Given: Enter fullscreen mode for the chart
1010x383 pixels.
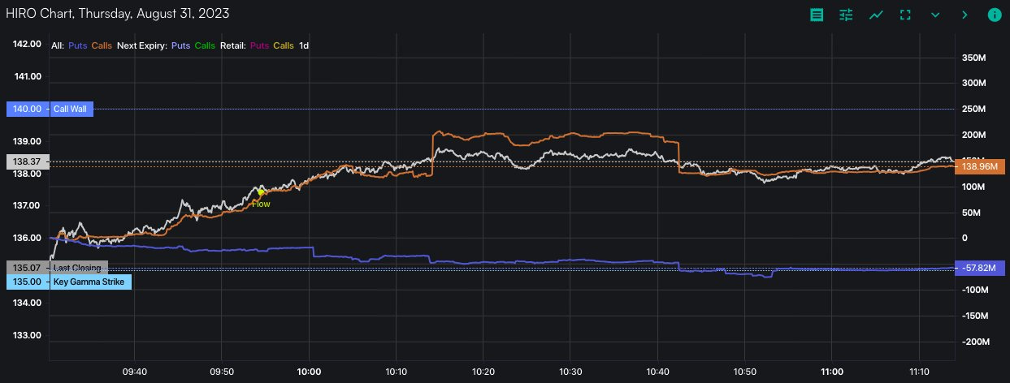Looking at the screenshot, I should pyautogui.click(x=905, y=15).
